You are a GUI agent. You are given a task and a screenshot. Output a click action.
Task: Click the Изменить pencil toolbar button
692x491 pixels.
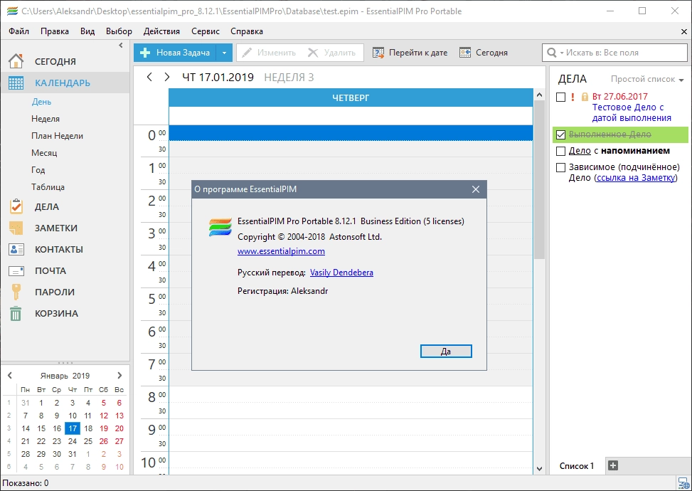pyautogui.click(x=269, y=53)
